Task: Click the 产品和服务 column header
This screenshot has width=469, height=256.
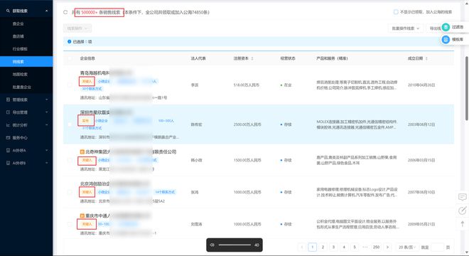Action: (x=332, y=58)
